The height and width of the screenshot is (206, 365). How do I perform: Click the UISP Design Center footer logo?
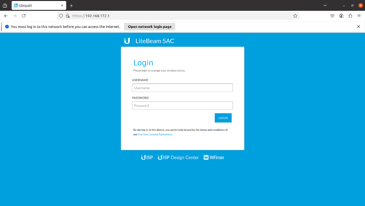coord(178,157)
